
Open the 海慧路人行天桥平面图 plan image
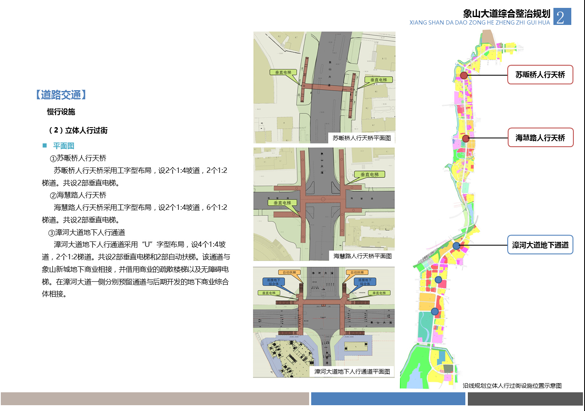324,204
